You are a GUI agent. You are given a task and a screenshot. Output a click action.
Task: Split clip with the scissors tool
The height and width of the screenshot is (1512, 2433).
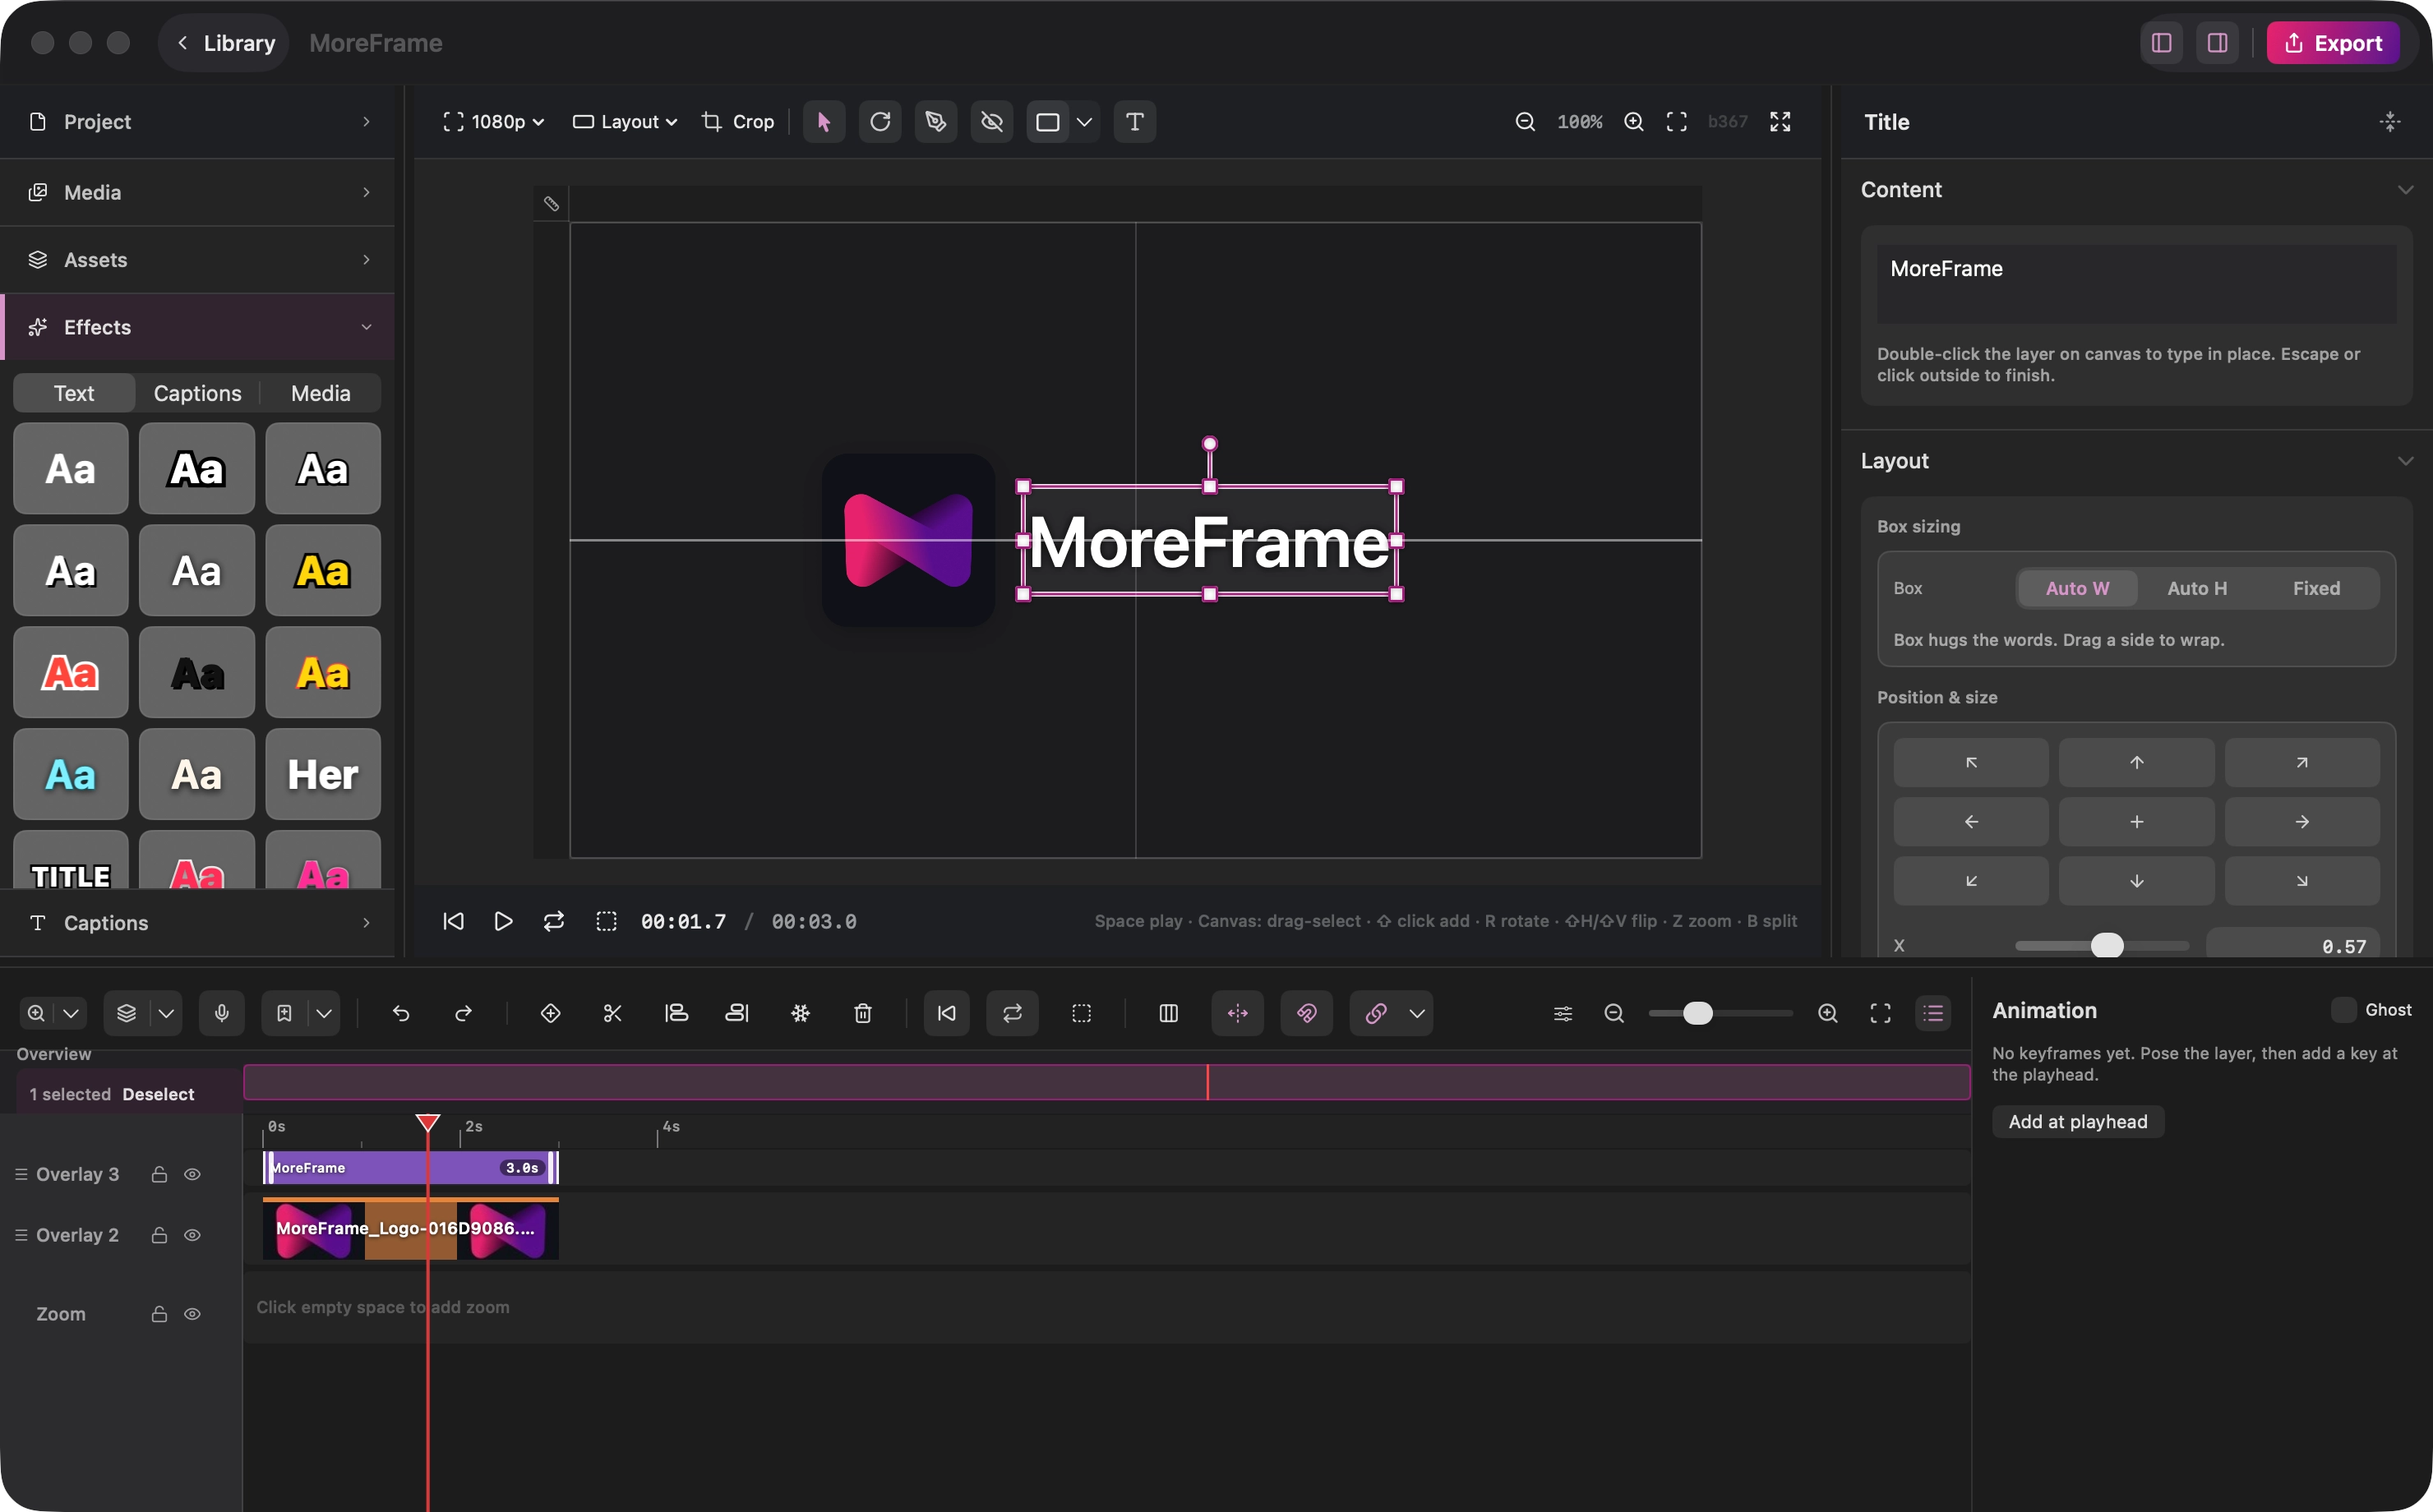coord(613,1013)
